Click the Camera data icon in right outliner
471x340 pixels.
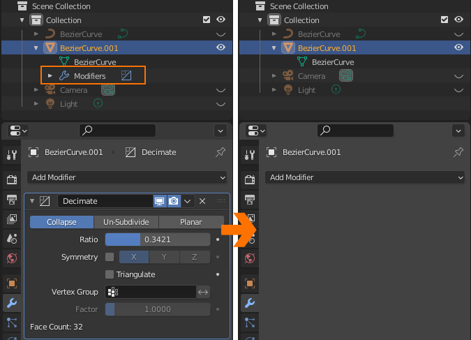coord(345,75)
